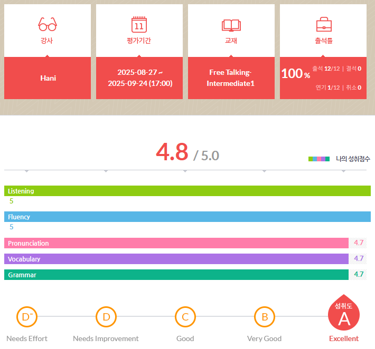Image resolution: width=375 pixels, height=349 pixels.
Task: Select the C Good grade circle
Action: click(185, 317)
